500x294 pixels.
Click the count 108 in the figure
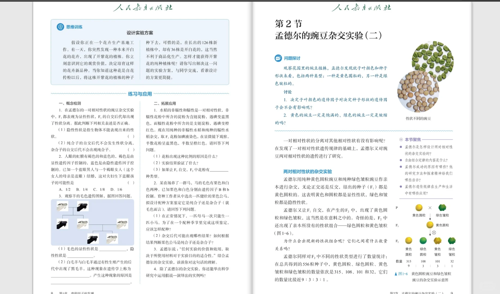(x=423, y=261)
